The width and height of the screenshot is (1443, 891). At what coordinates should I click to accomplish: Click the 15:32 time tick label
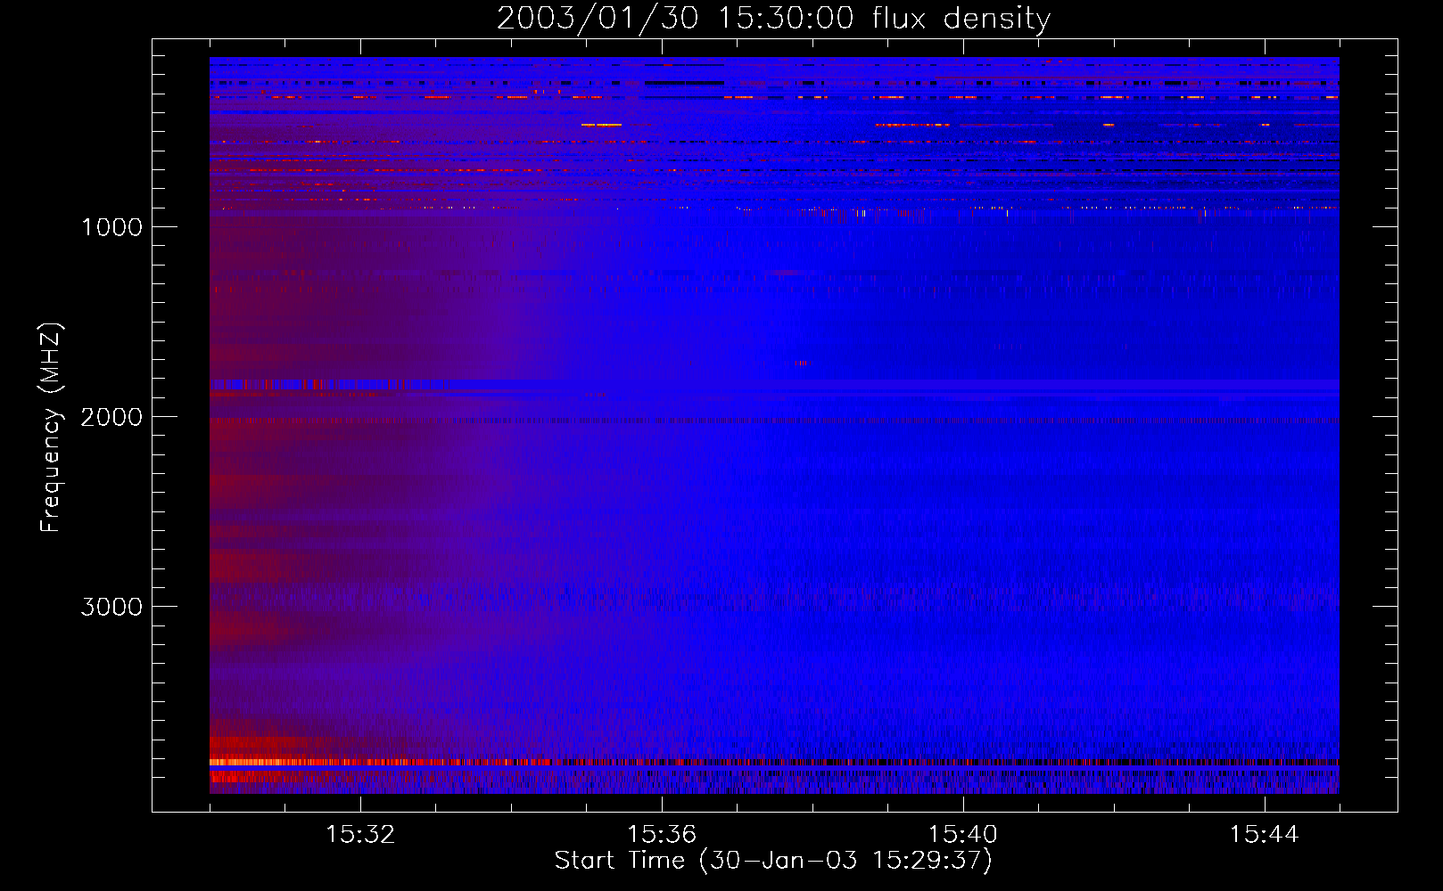click(360, 835)
